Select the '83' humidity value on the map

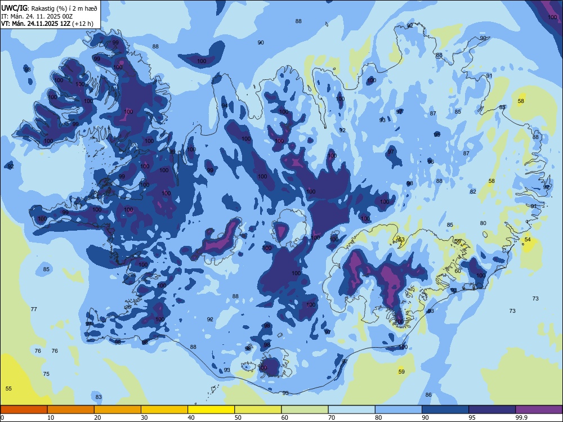[99, 397]
